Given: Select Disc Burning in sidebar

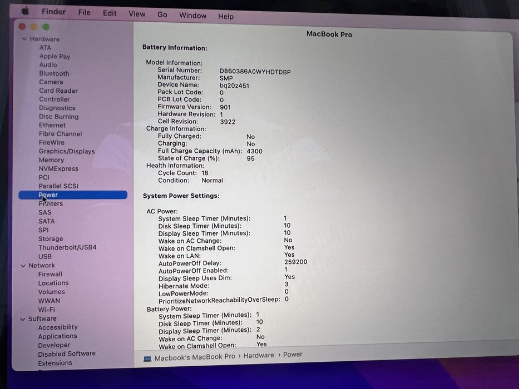Looking at the screenshot, I should pyautogui.click(x=58, y=117).
